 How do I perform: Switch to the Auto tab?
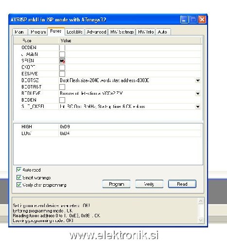coord(163,32)
